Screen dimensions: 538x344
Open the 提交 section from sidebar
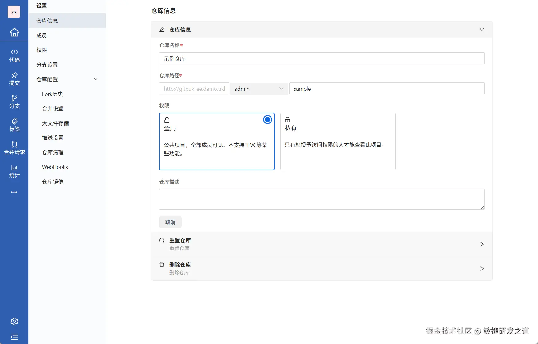[x=14, y=79]
